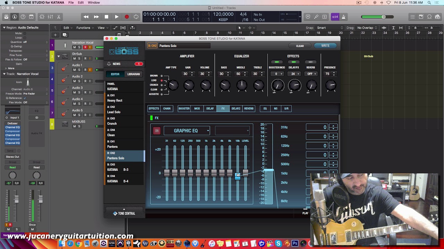The height and width of the screenshot is (249, 444).
Task: Mute the Narration Vocal track
Action: (x=74, y=47)
